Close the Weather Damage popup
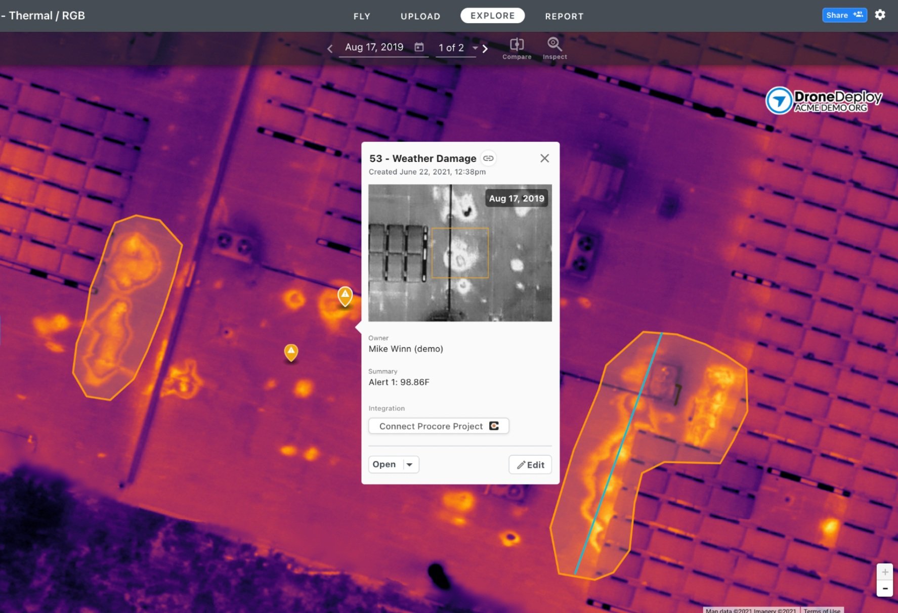The image size is (898, 613). tap(544, 158)
